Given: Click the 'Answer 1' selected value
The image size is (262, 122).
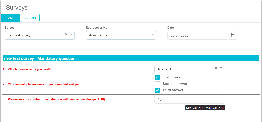Looking at the screenshot, I should pyautogui.click(x=164, y=69).
